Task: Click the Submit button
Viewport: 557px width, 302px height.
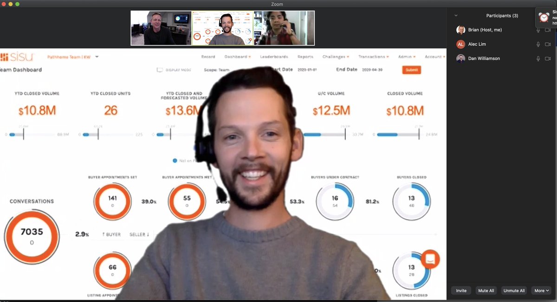Action: pos(411,70)
